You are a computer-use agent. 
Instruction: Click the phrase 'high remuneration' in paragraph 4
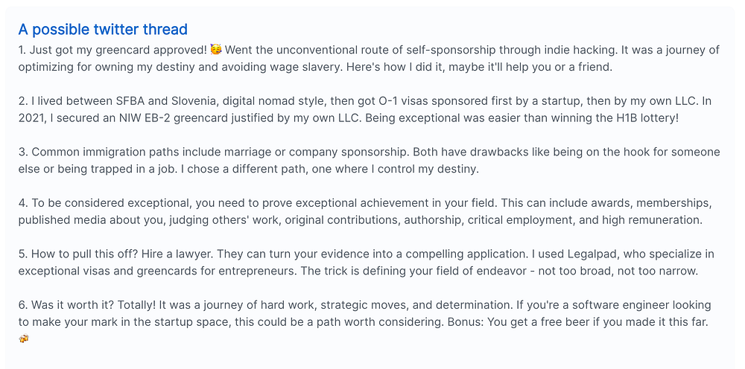tap(651, 220)
